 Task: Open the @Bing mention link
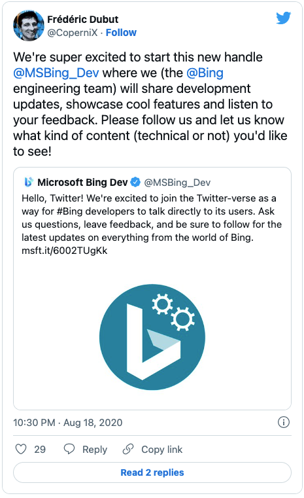(205, 73)
